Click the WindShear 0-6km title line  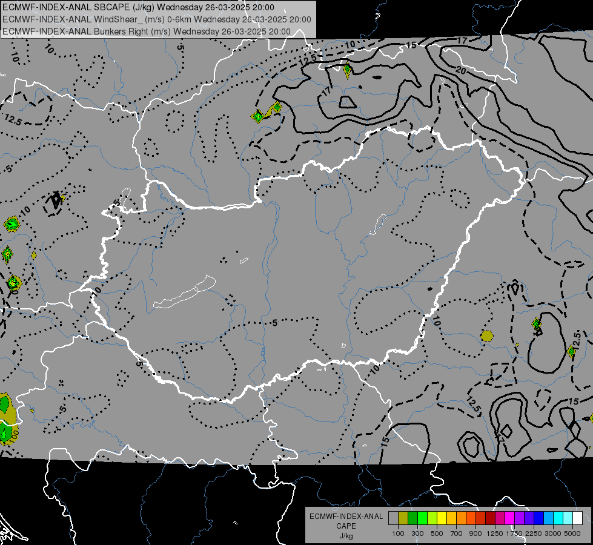156,19
